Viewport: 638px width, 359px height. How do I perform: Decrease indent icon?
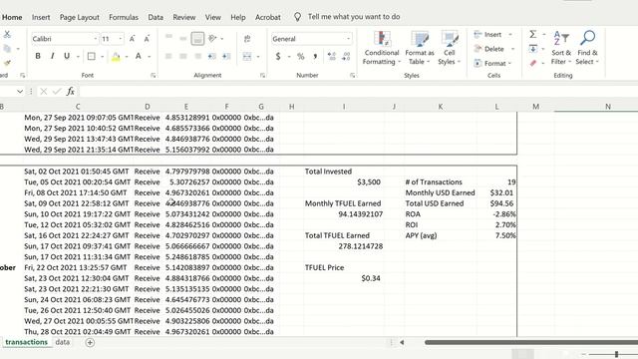tap(211, 56)
